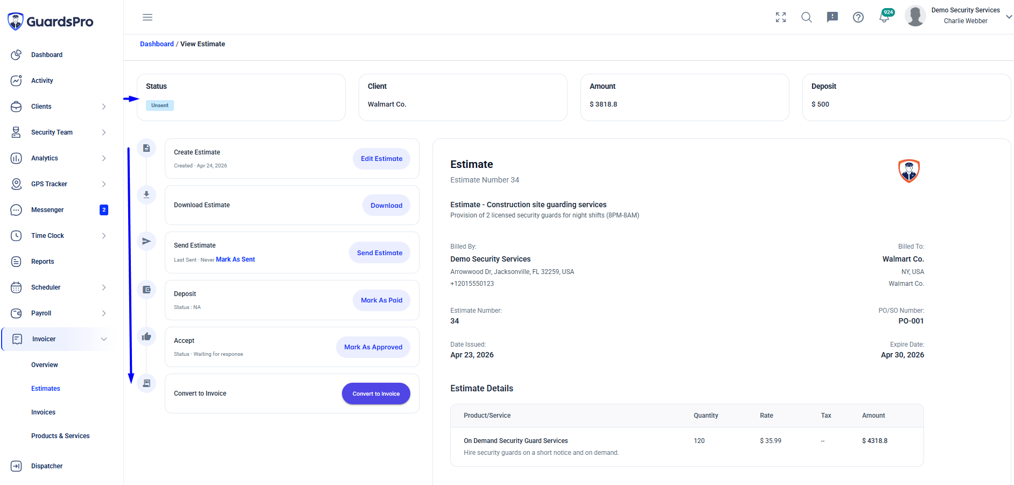Click the Invoicer sidebar icon
Image resolution: width=1014 pixels, height=485 pixels.
coord(17,339)
